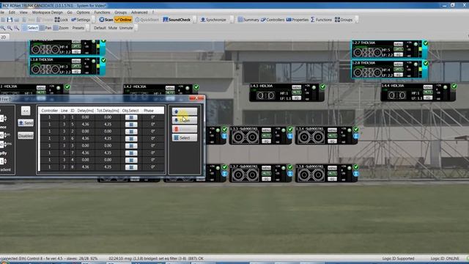The height and width of the screenshot is (264, 469).
Task: Open the Options menu
Action: tap(83, 12)
